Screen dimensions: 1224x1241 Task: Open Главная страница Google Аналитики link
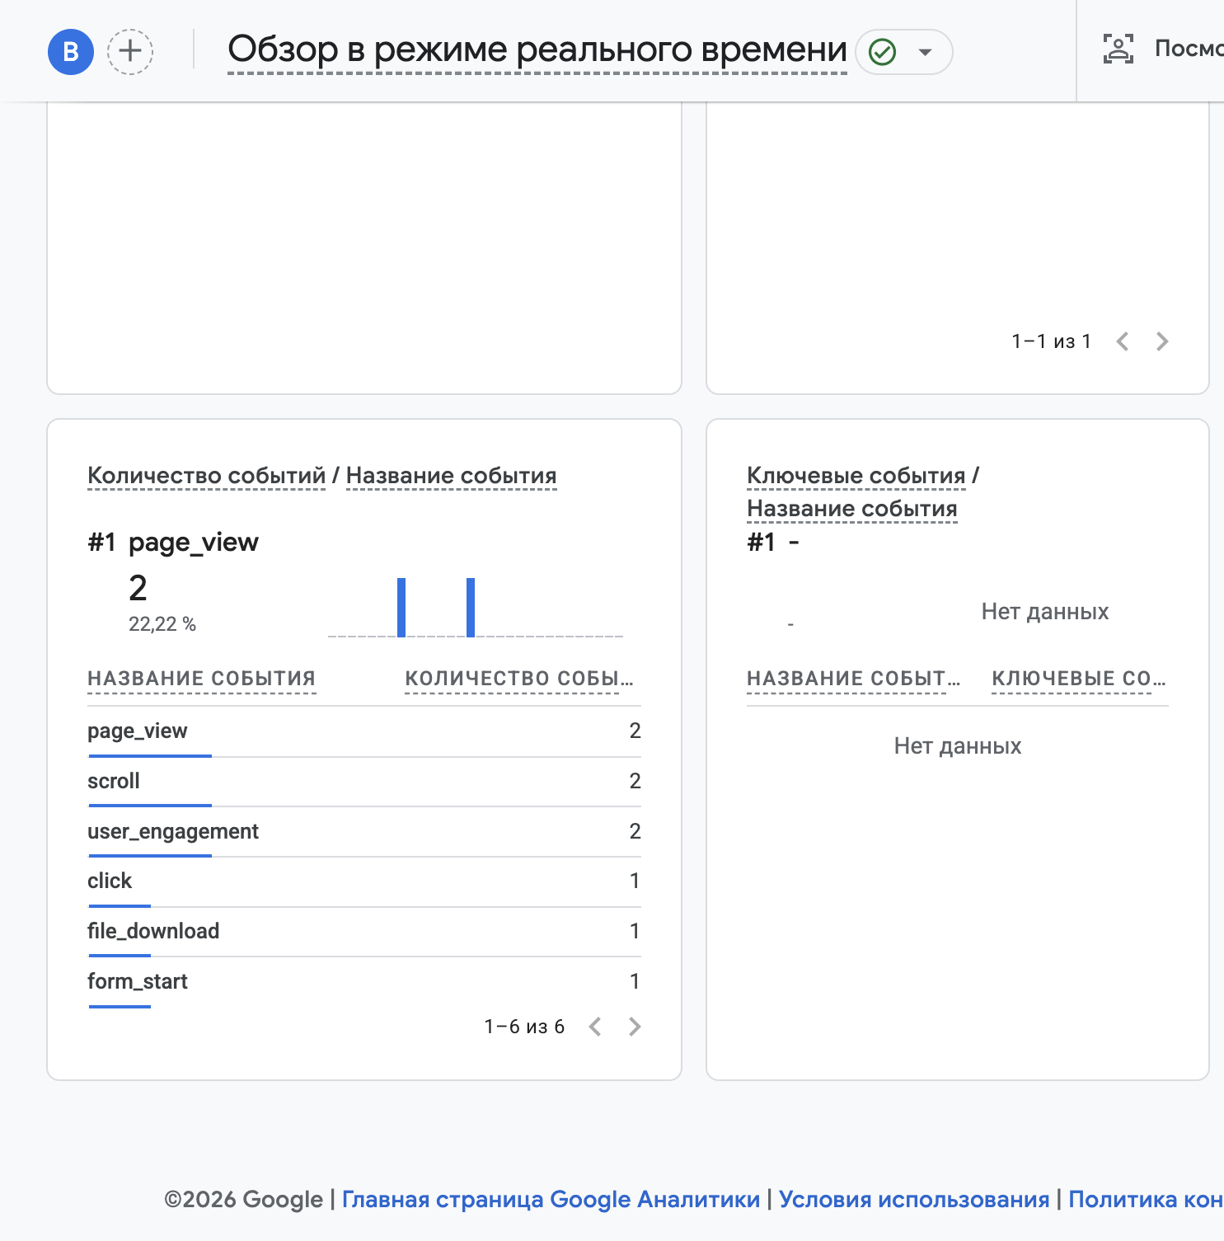point(551,1199)
